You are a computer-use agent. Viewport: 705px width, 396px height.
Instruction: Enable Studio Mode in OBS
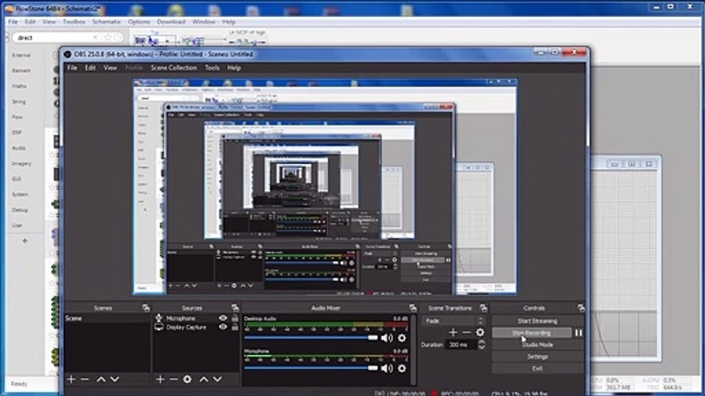[537, 345]
